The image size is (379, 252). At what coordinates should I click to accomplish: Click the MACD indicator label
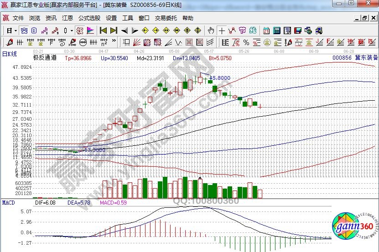coord(10,202)
